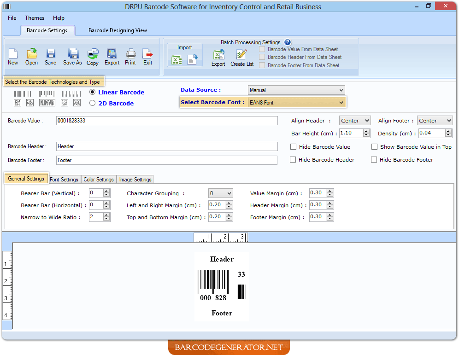Screen dimensions: 459x355
Task: Click the Barcode Footer input field
Action: [x=167, y=160]
